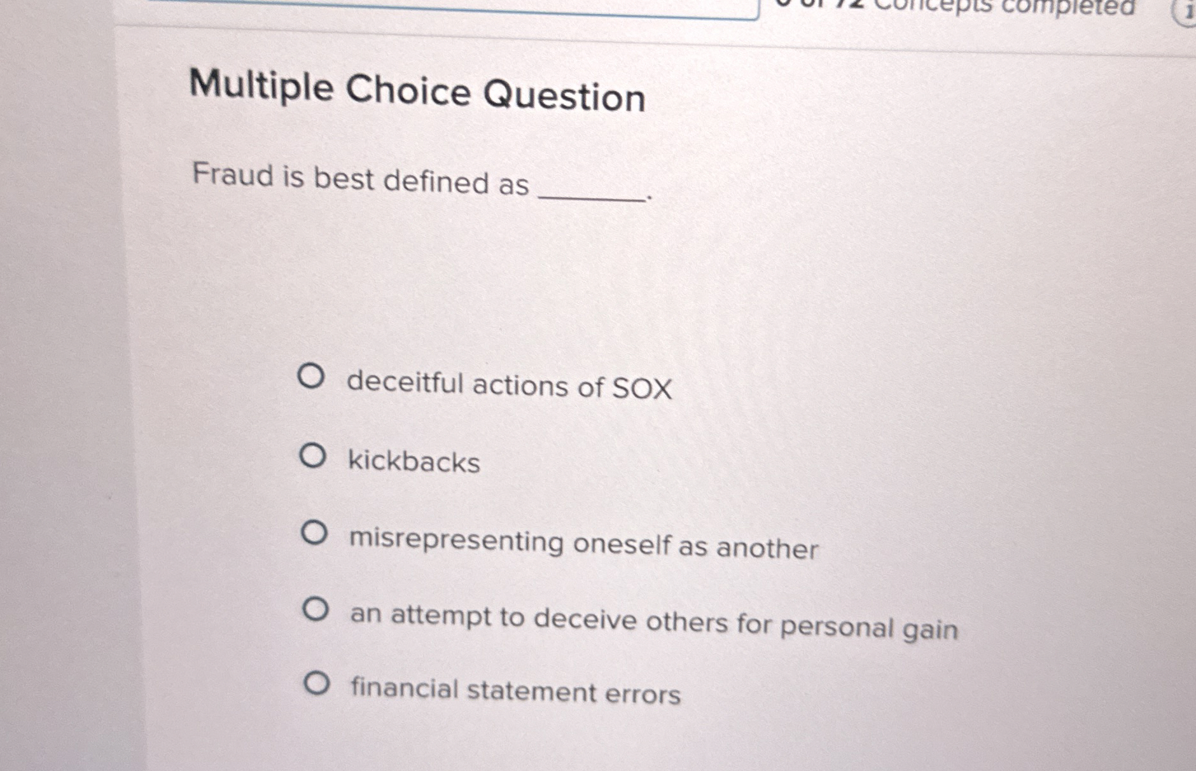Select "an attempt to deceive others for personal gain"

(316, 609)
